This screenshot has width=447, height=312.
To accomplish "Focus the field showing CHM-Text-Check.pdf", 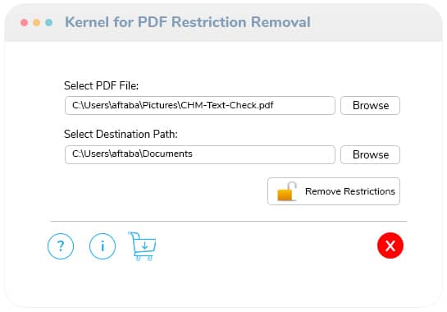I will [x=200, y=106].
